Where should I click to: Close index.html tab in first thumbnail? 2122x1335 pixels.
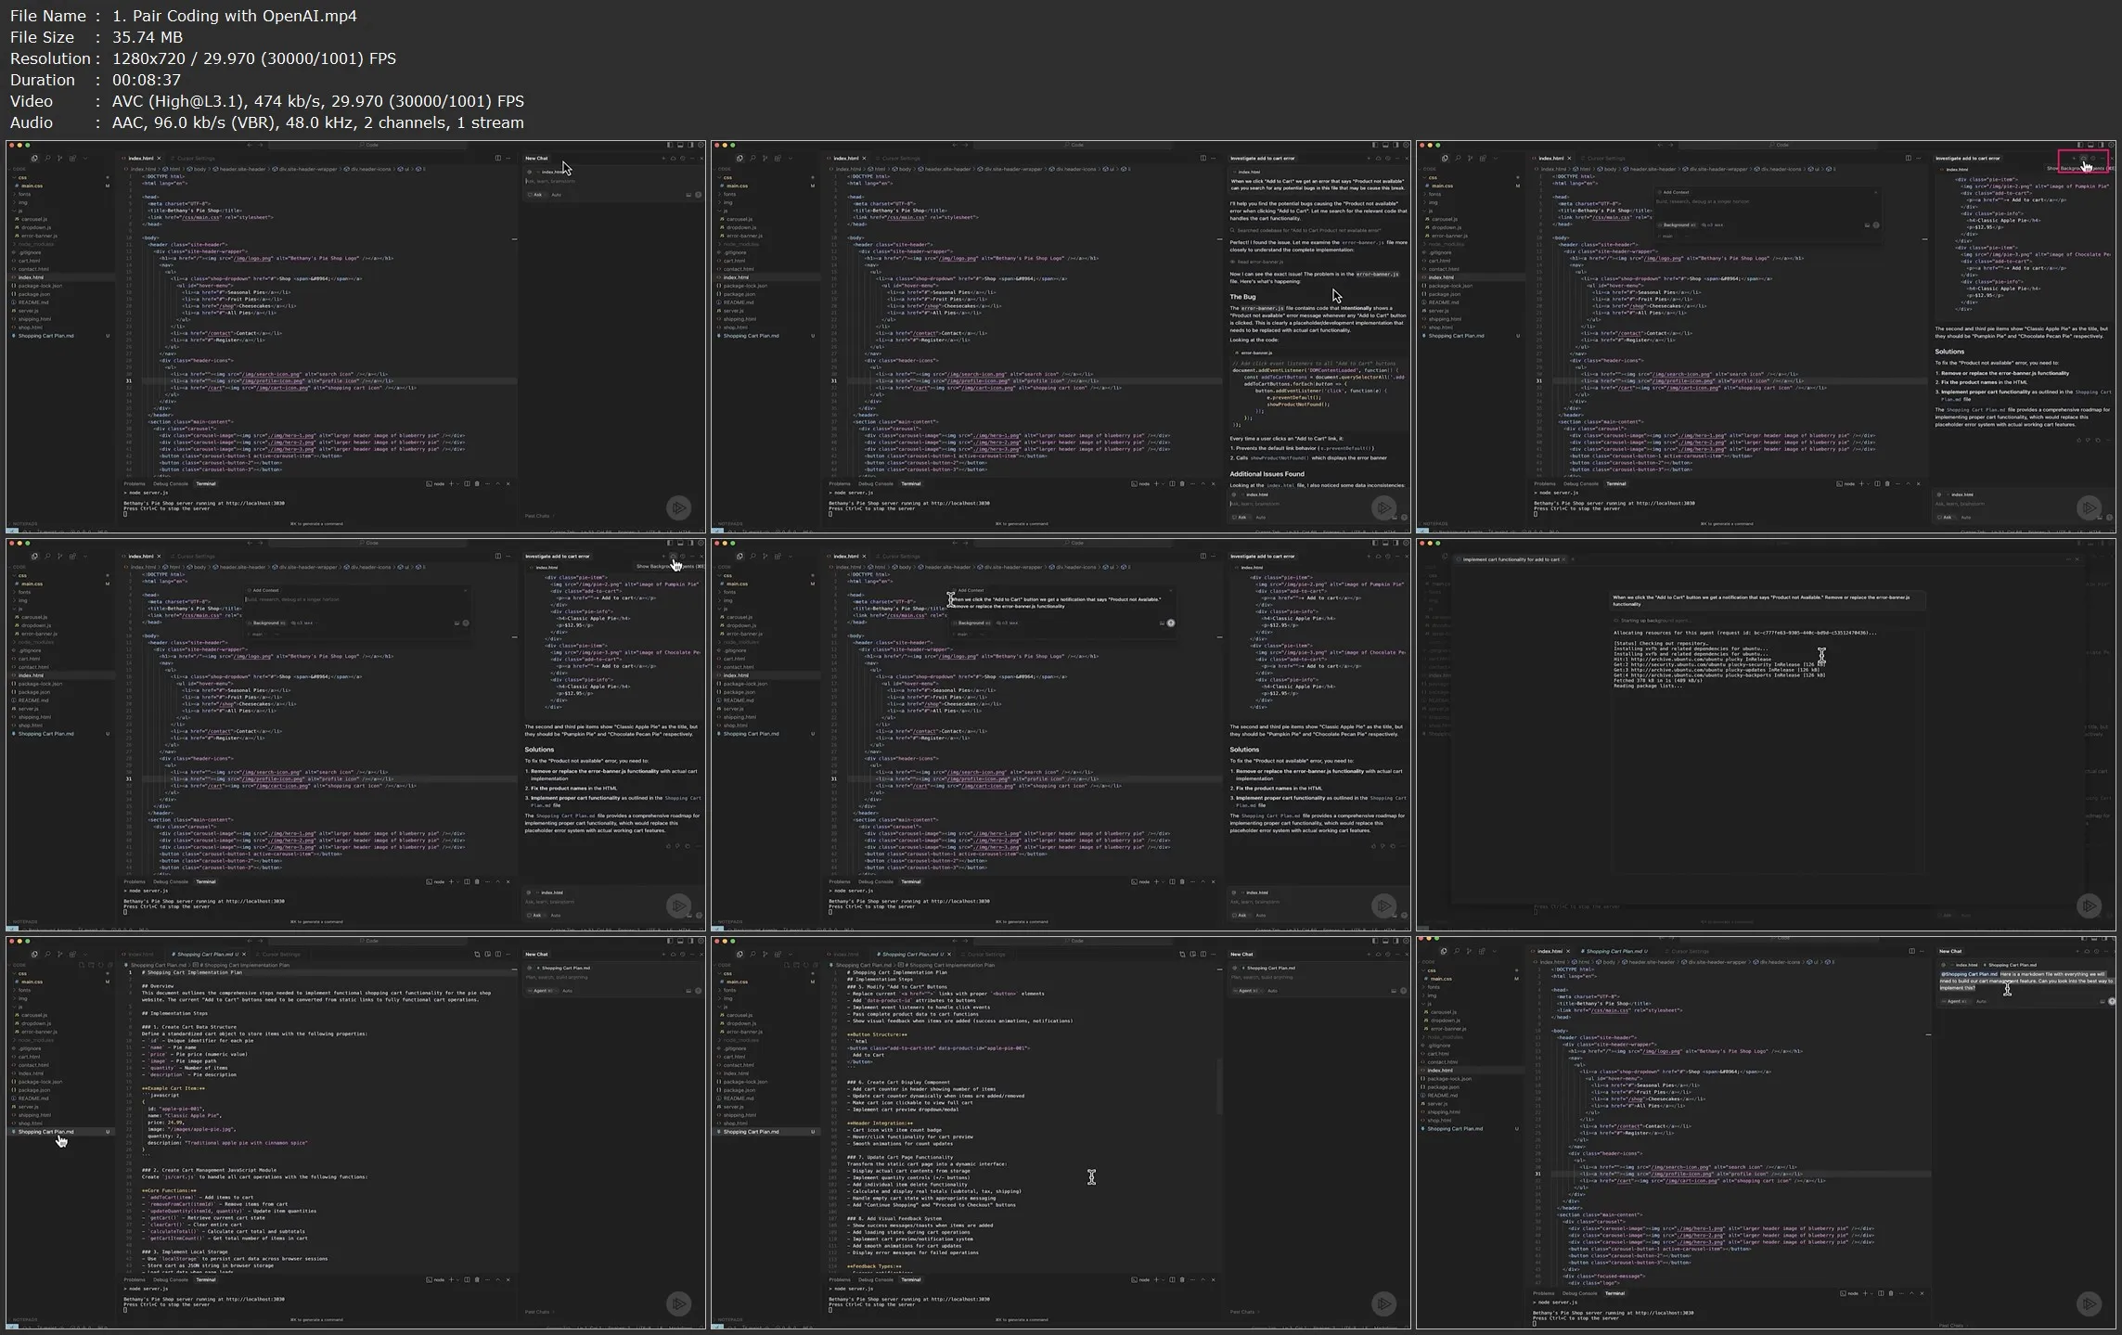[x=159, y=159]
